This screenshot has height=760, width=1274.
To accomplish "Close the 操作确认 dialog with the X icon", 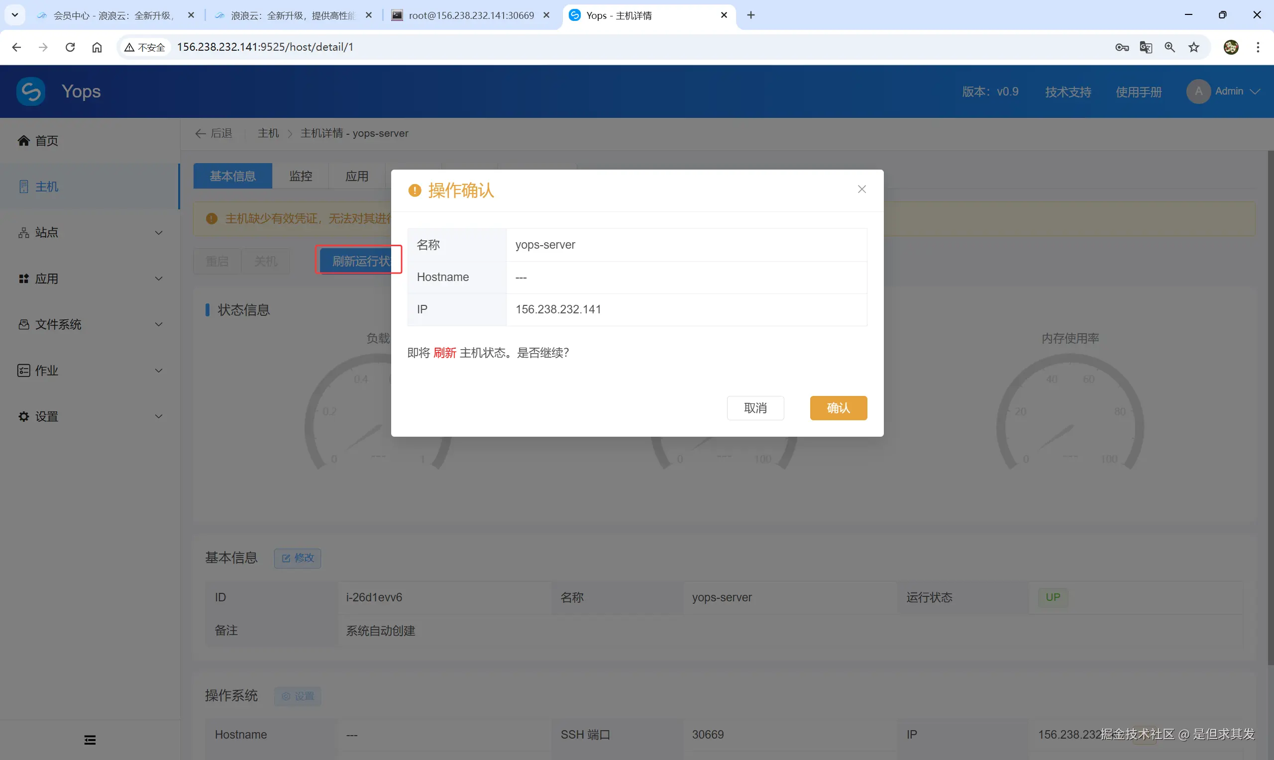I will coord(861,190).
